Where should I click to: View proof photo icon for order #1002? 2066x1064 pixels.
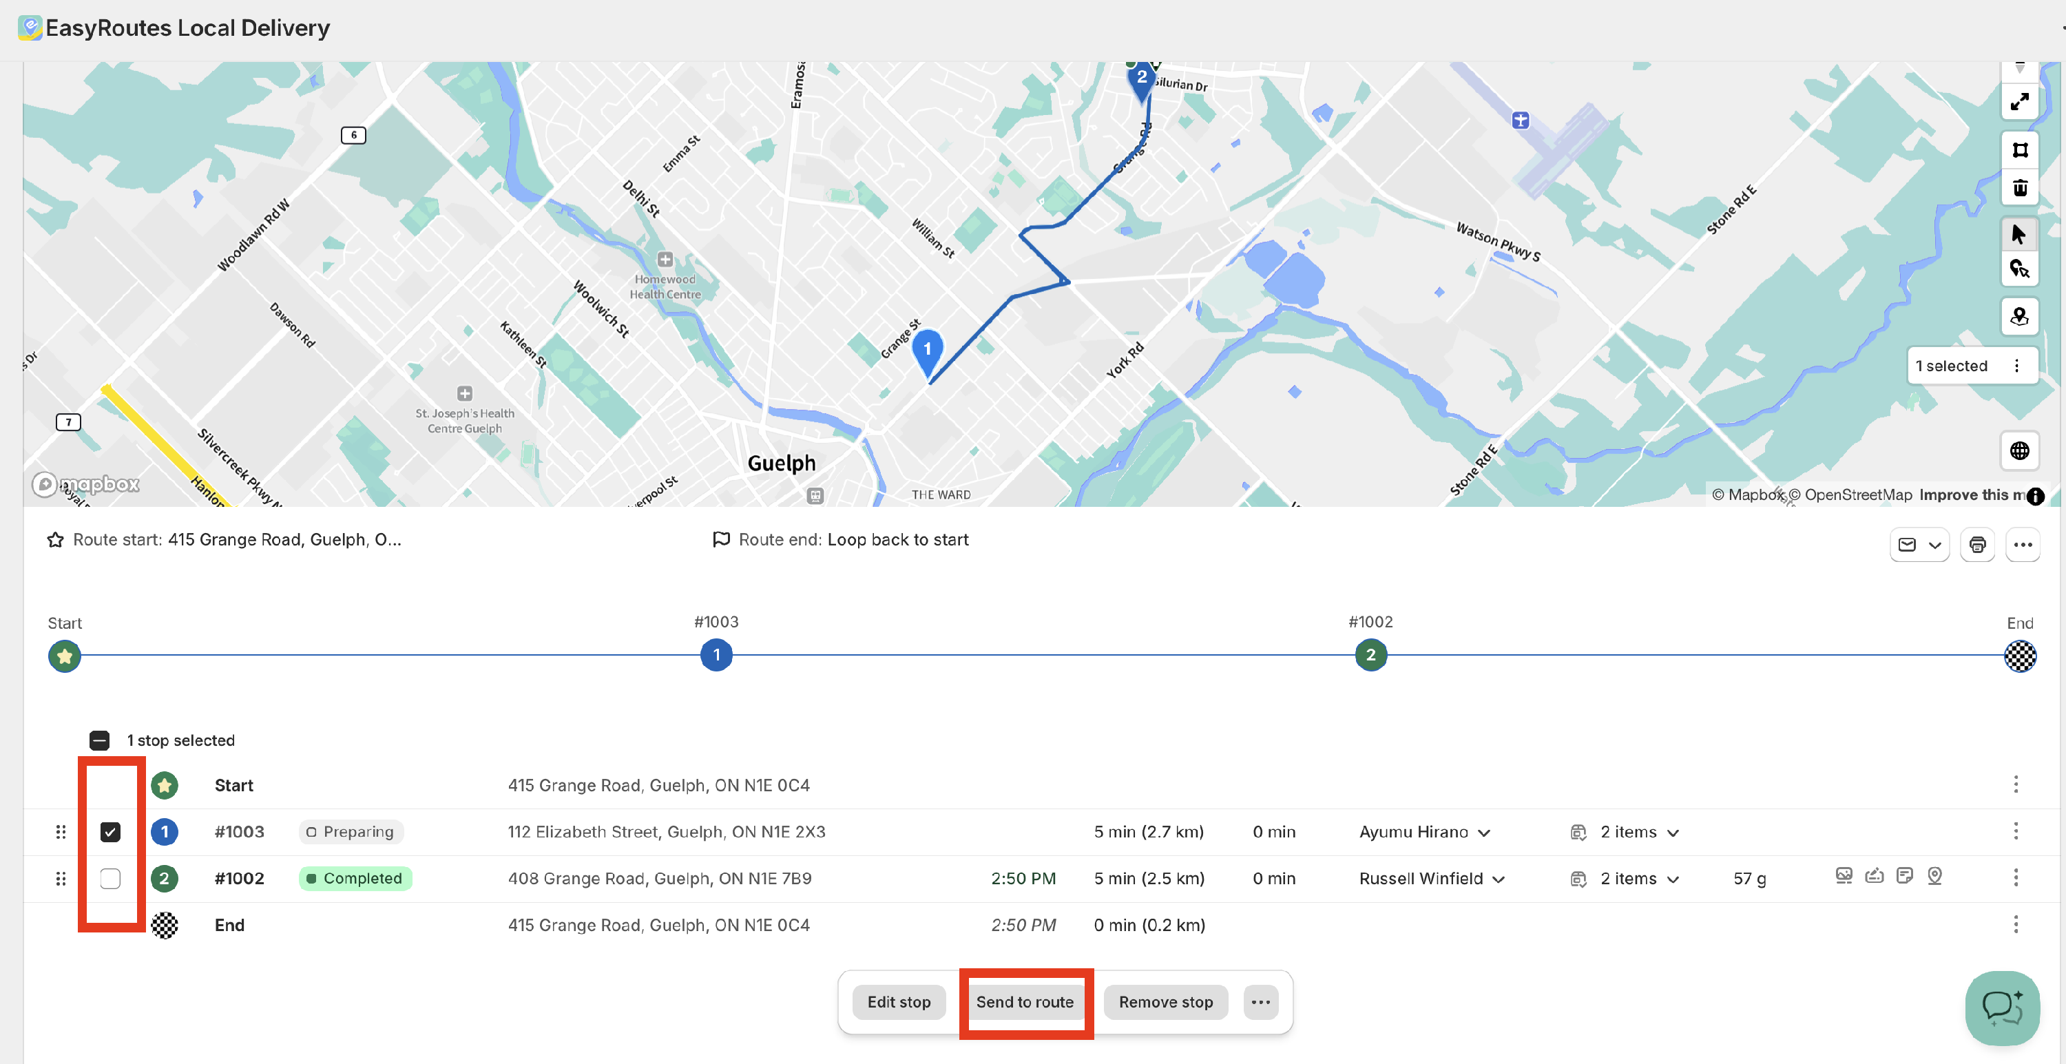tap(1844, 875)
